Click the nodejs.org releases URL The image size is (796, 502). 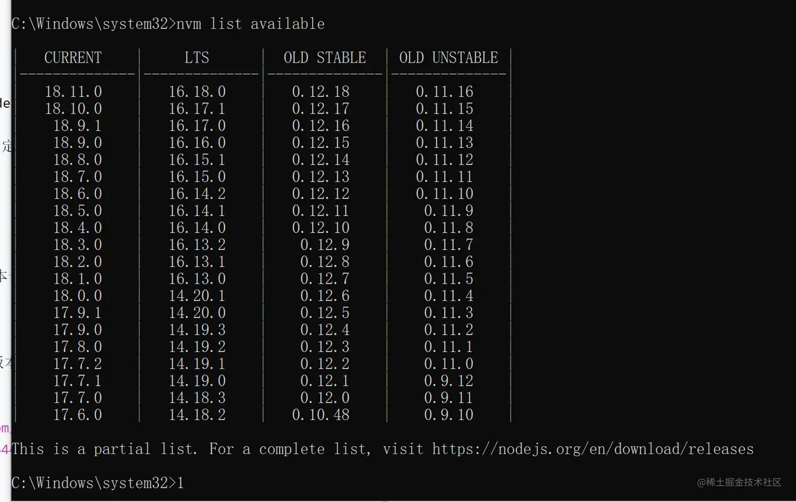tap(593, 449)
